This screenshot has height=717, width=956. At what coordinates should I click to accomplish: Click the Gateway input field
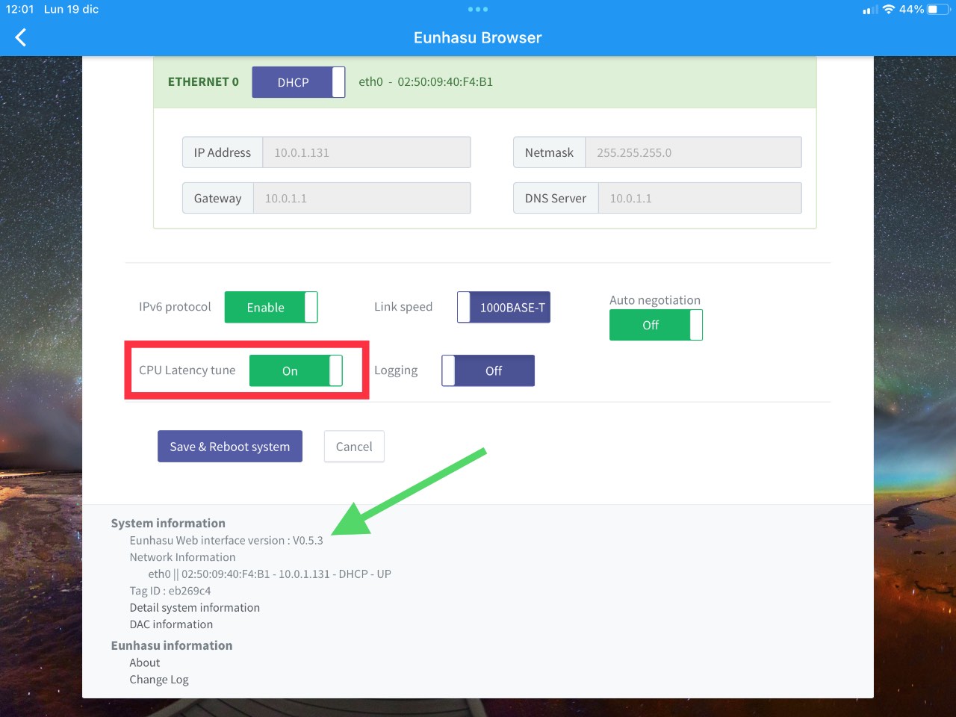pyautogui.click(x=362, y=199)
